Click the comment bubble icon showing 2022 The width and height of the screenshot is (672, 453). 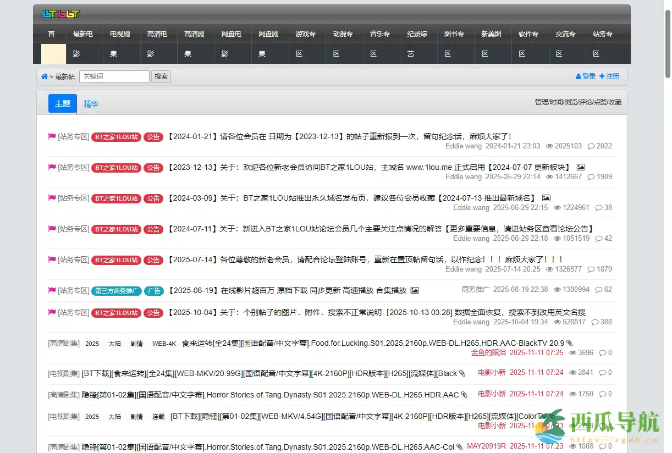[591, 146]
